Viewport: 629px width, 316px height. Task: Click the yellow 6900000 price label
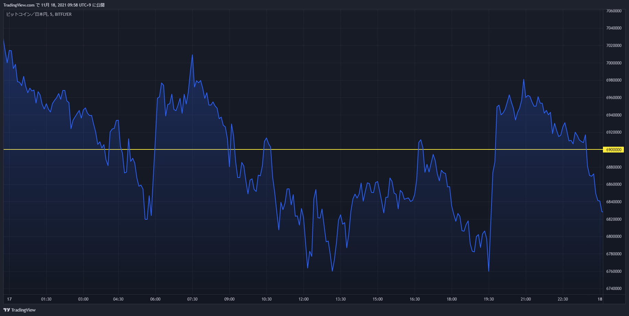pyautogui.click(x=614, y=150)
